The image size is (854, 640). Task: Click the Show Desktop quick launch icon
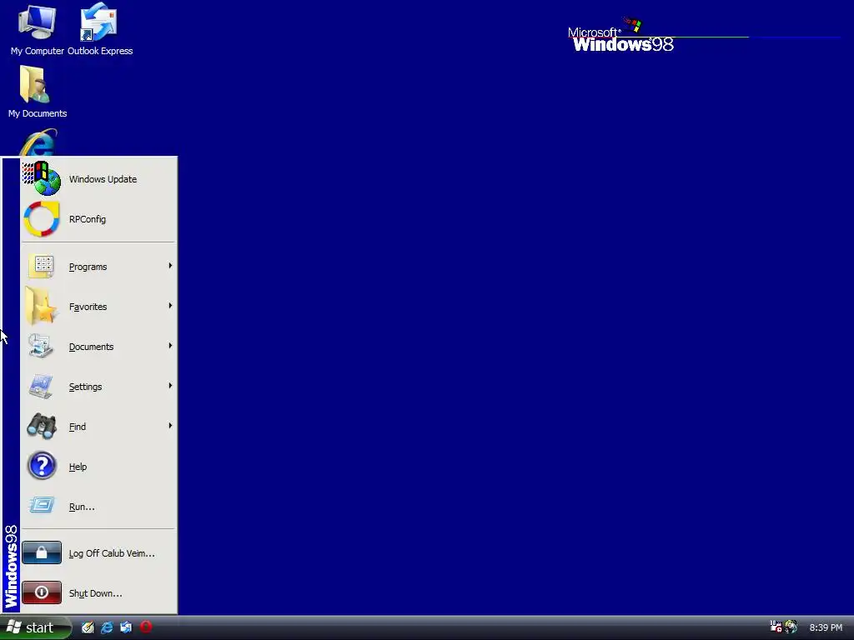88,627
